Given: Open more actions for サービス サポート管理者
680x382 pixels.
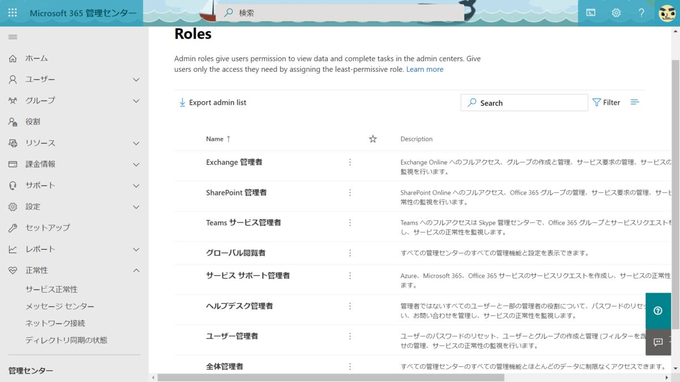Looking at the screenshot, I should pyautogui.click(x=350, y=276).
